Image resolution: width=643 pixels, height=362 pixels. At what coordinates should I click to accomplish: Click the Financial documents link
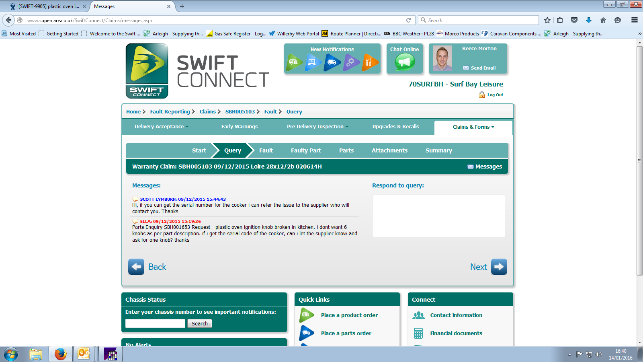456,333
